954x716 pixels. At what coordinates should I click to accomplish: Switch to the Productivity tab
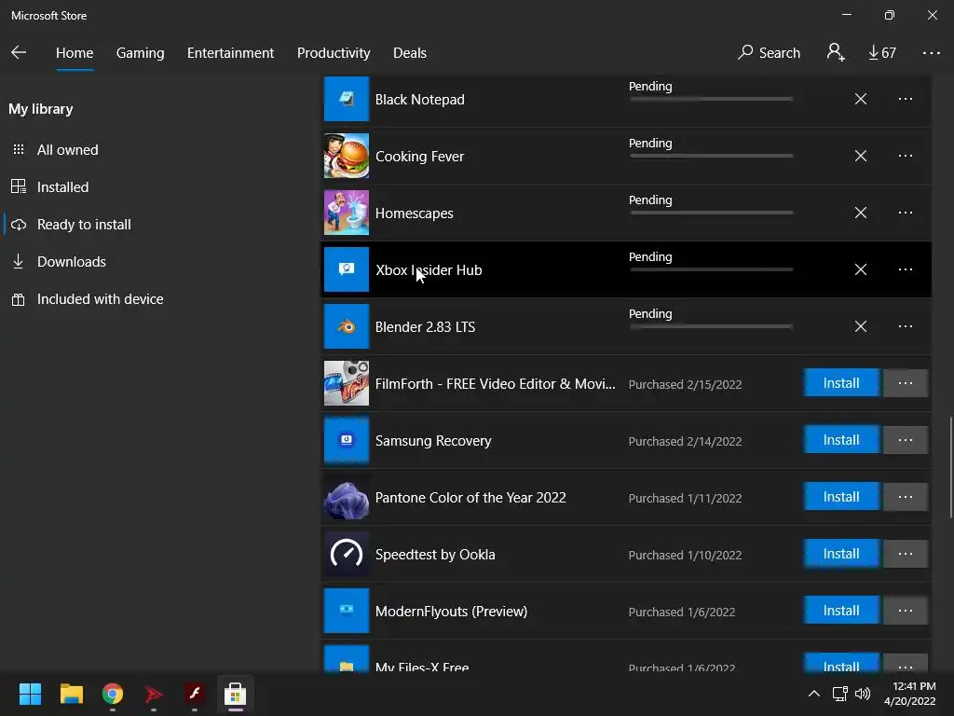(x=334, y=53)
